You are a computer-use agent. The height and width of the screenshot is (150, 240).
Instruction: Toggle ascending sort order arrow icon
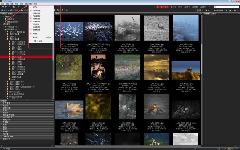(226, 10)
